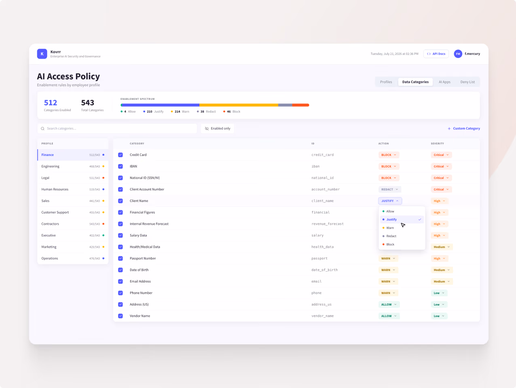Screen dimensions: 516x388
Task: Select the Customer Support profile
Action: pos(73,213)
